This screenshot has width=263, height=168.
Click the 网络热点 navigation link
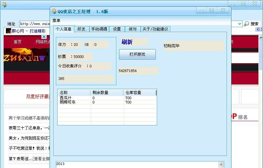43,42
